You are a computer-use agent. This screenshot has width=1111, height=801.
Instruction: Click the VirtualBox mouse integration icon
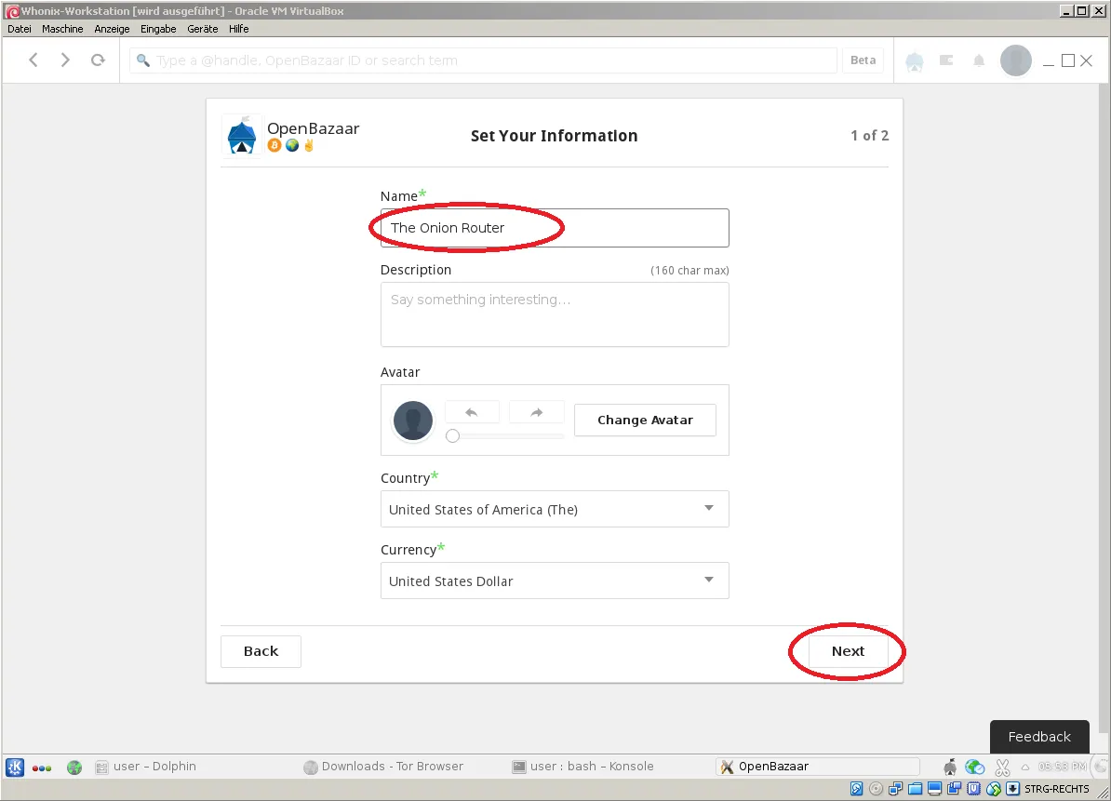[x=994, y=789]
